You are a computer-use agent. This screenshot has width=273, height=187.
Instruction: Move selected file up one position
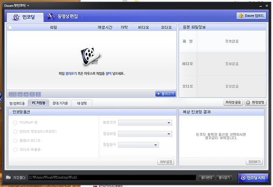26,94
